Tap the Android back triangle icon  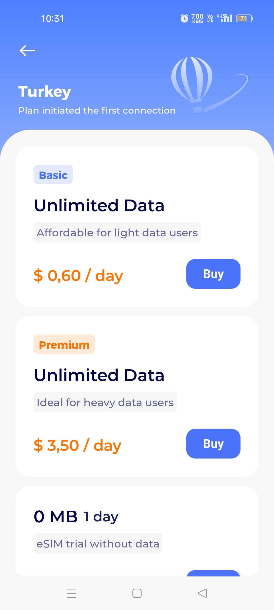click(202, 593)
